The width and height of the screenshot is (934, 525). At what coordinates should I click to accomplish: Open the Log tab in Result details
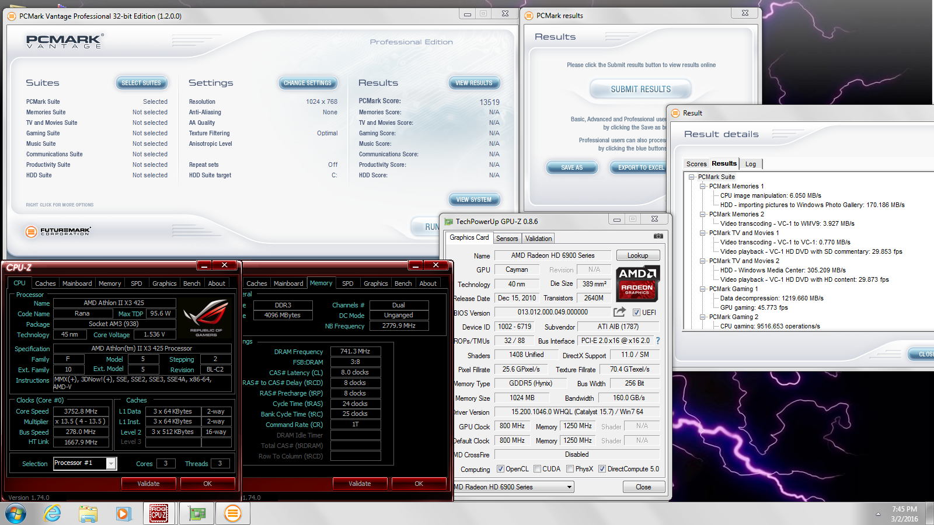coord(751,164)
